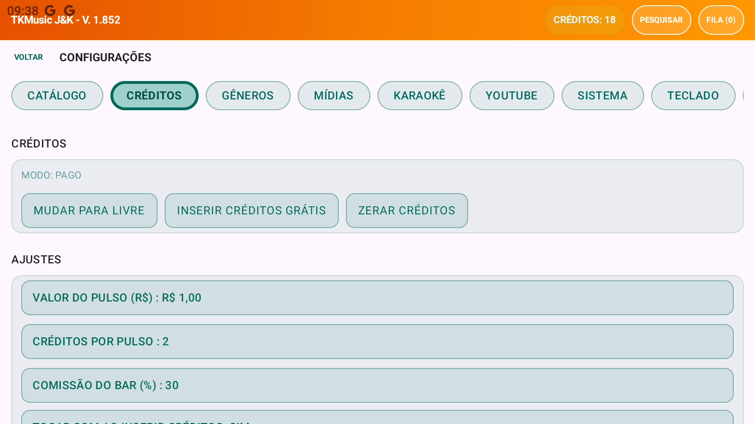Edit the CRÉDITOS POR PULSO setting

(x=377, y=342)
